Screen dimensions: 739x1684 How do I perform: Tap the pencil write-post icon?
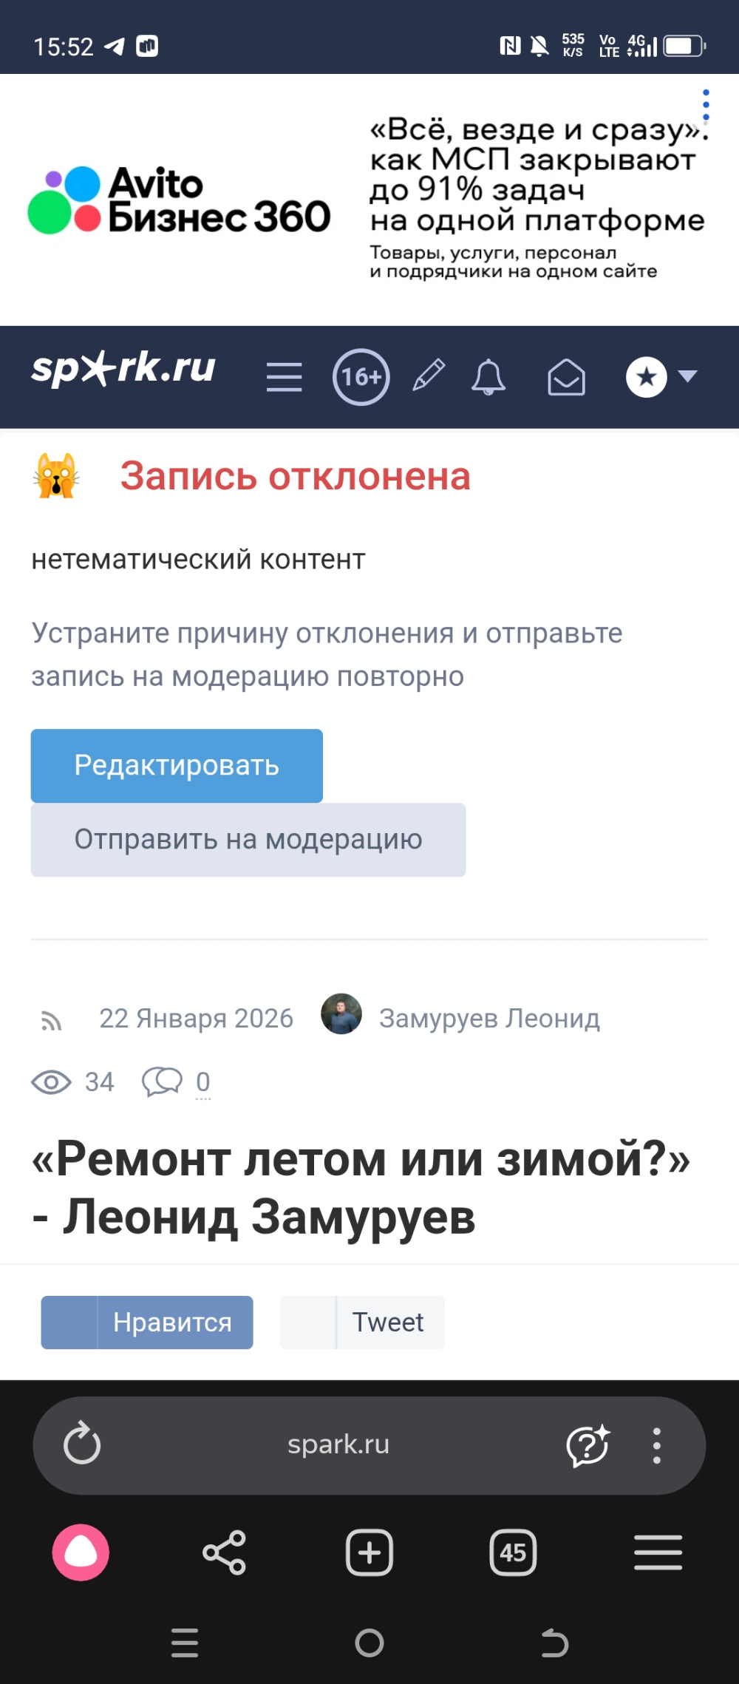point(429,375)
